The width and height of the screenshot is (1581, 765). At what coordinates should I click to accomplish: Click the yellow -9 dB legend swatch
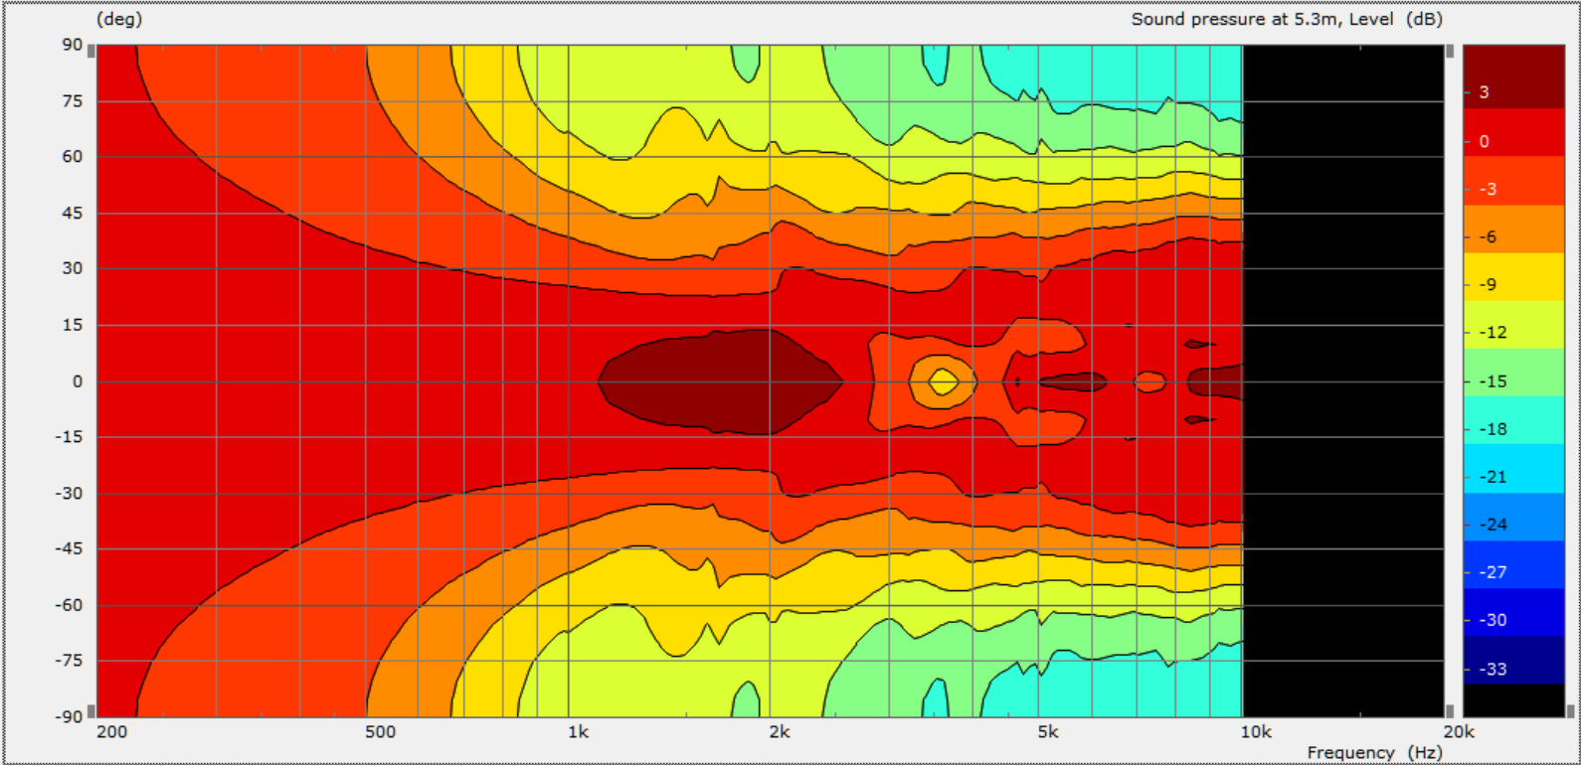pyautogui.click(x=1513, y=277)
